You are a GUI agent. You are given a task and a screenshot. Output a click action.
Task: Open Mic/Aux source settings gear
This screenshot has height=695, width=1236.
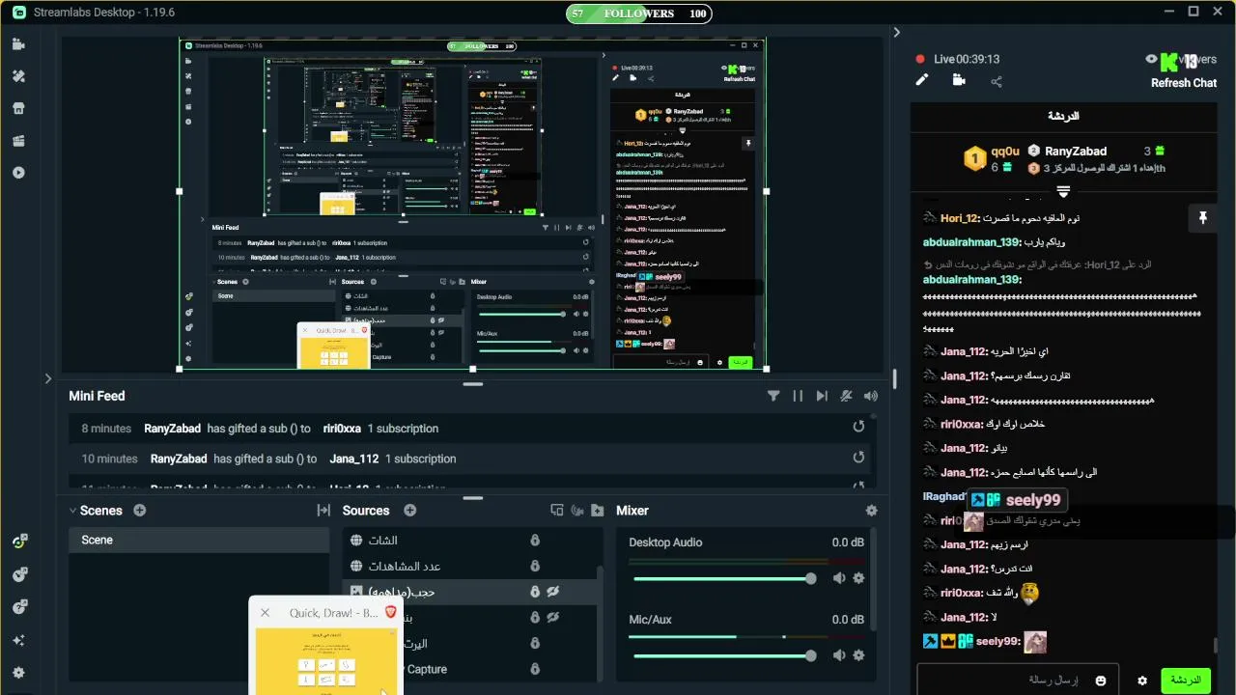[x=858, y=655]
